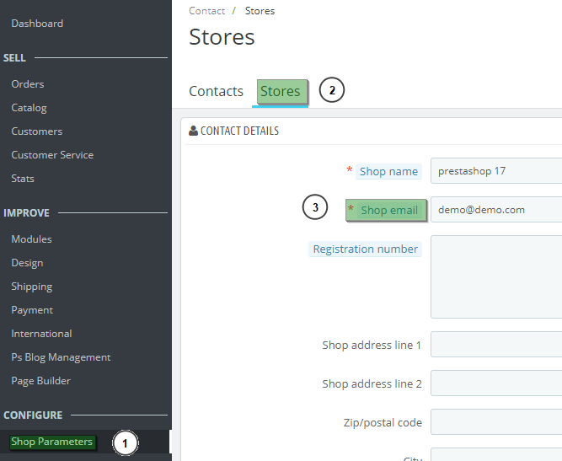Click the Contact breadcrumb link
This screenshot has width=562, height=461.
(206, 11)
